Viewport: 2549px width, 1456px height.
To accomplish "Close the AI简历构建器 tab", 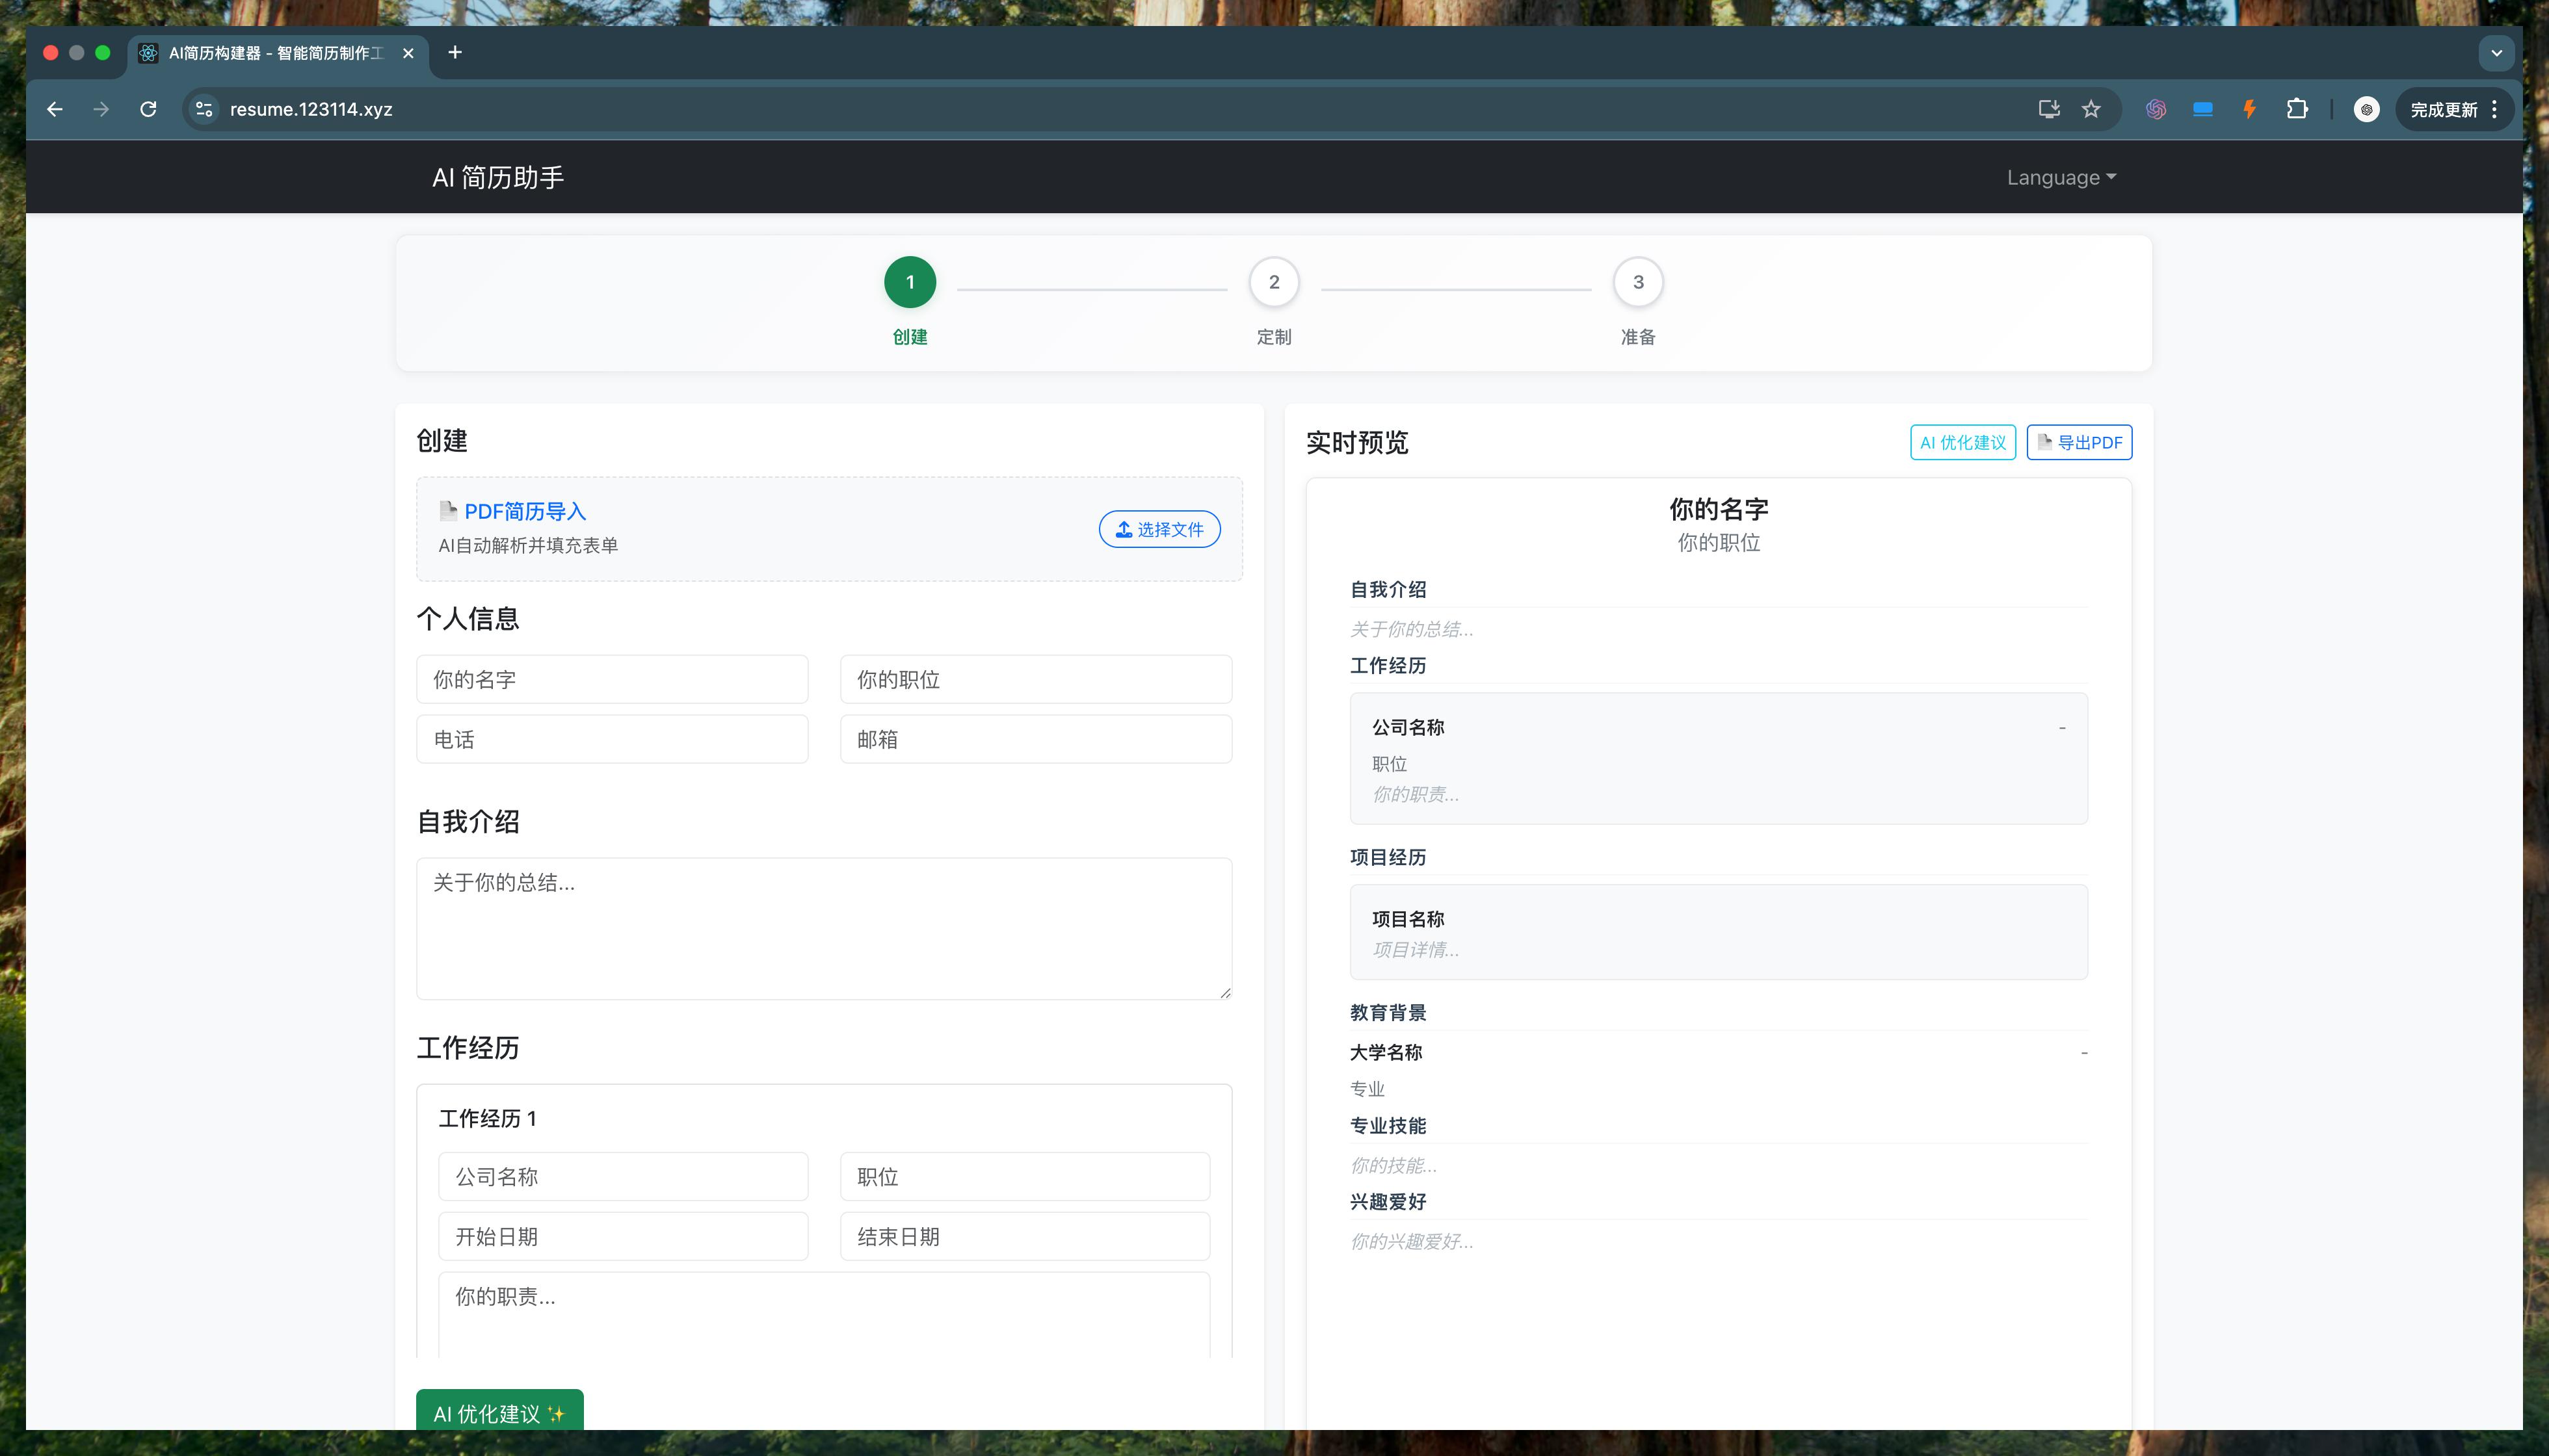I will point(408,53).
